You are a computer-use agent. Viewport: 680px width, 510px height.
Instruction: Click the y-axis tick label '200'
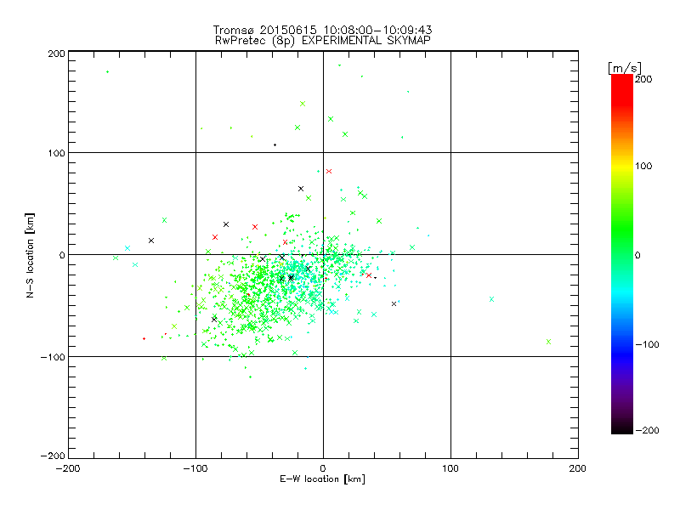point(56,54)
